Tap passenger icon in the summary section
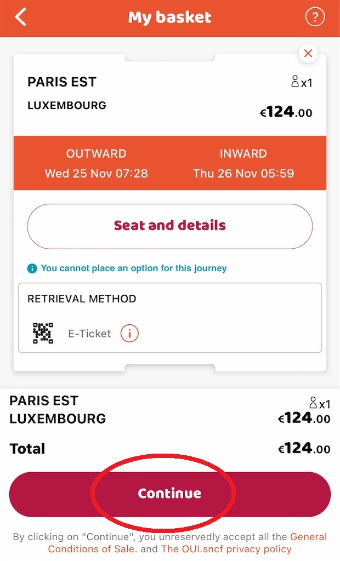Viewport: 340px width, 561px height. [x=313, y=403]
